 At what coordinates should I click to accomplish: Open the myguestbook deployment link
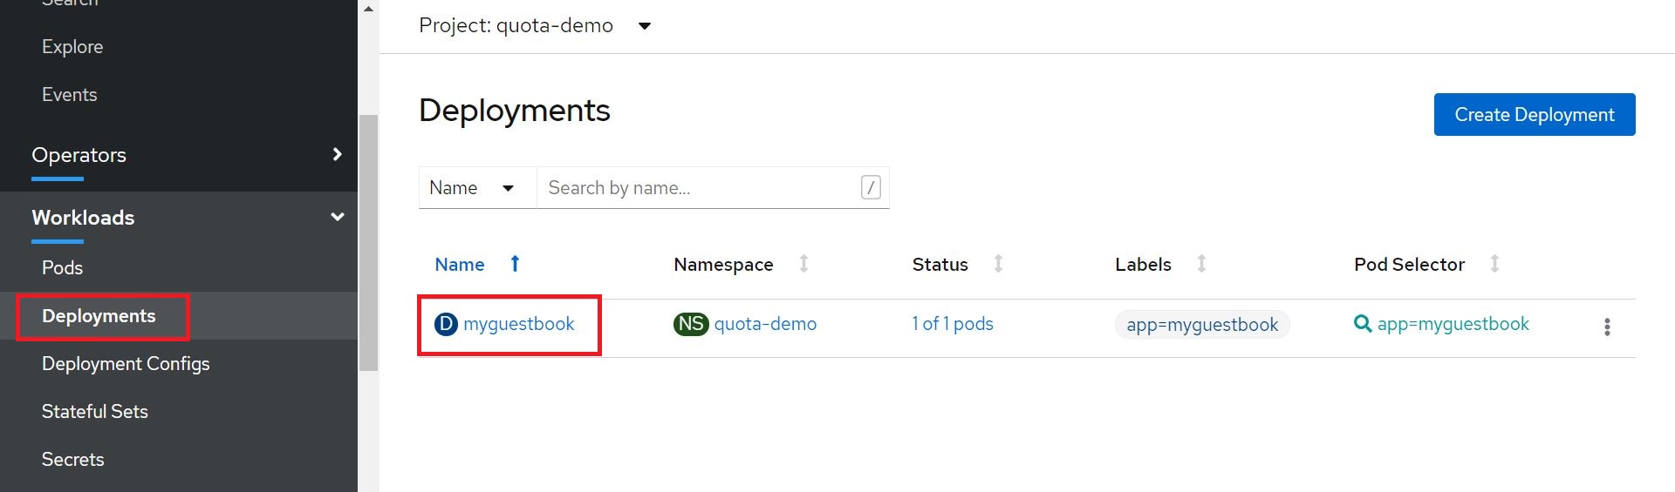click(519, 324)
